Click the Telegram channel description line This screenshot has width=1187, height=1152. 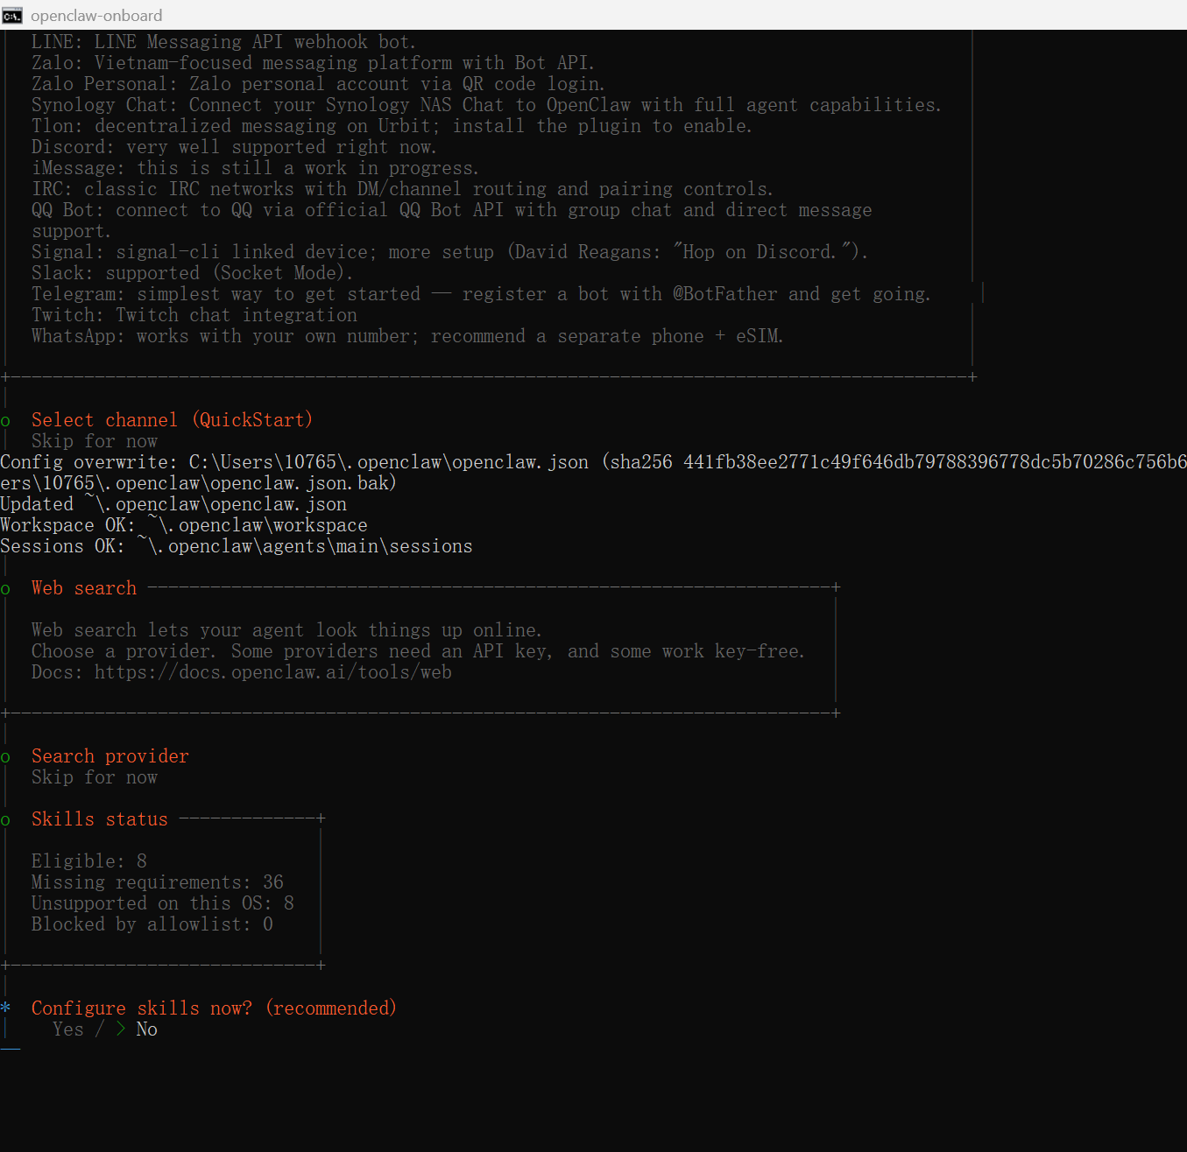pyautogui.click(x=481, y=294)
